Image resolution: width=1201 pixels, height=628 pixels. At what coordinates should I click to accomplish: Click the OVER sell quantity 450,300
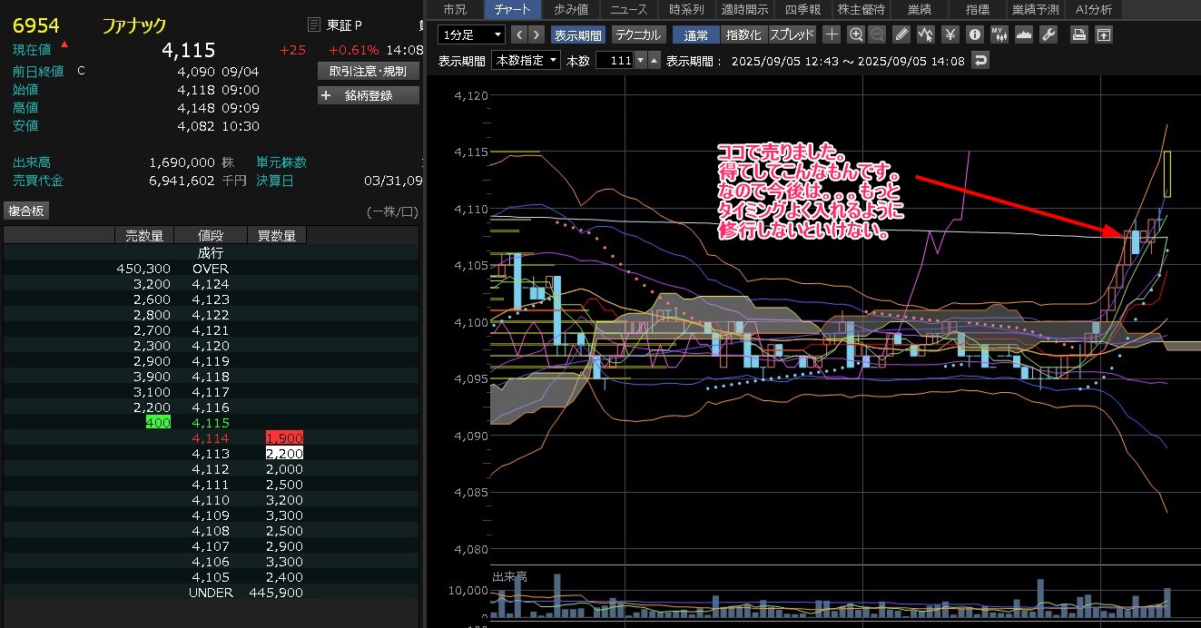click(x=144, y=269)
